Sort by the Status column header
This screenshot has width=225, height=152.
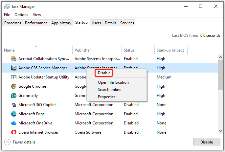[x=138, y=50]
